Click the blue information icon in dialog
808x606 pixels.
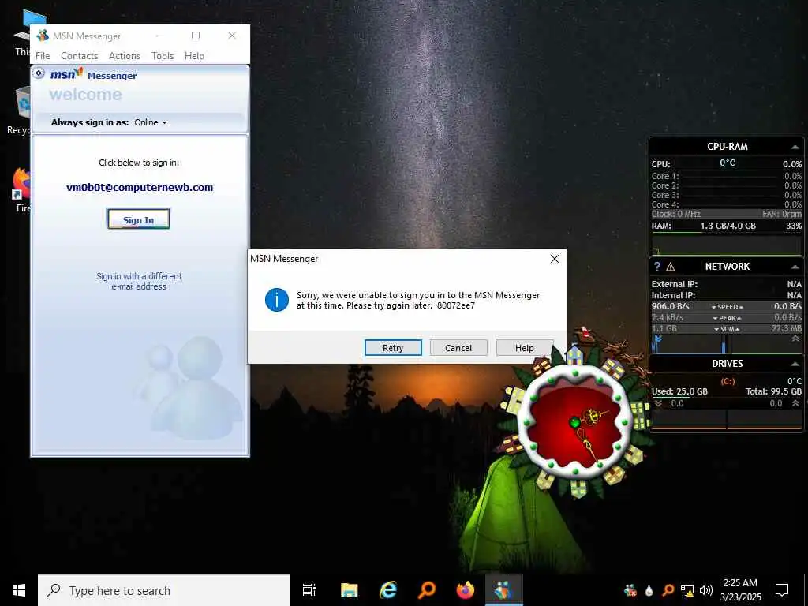point(277,300)
